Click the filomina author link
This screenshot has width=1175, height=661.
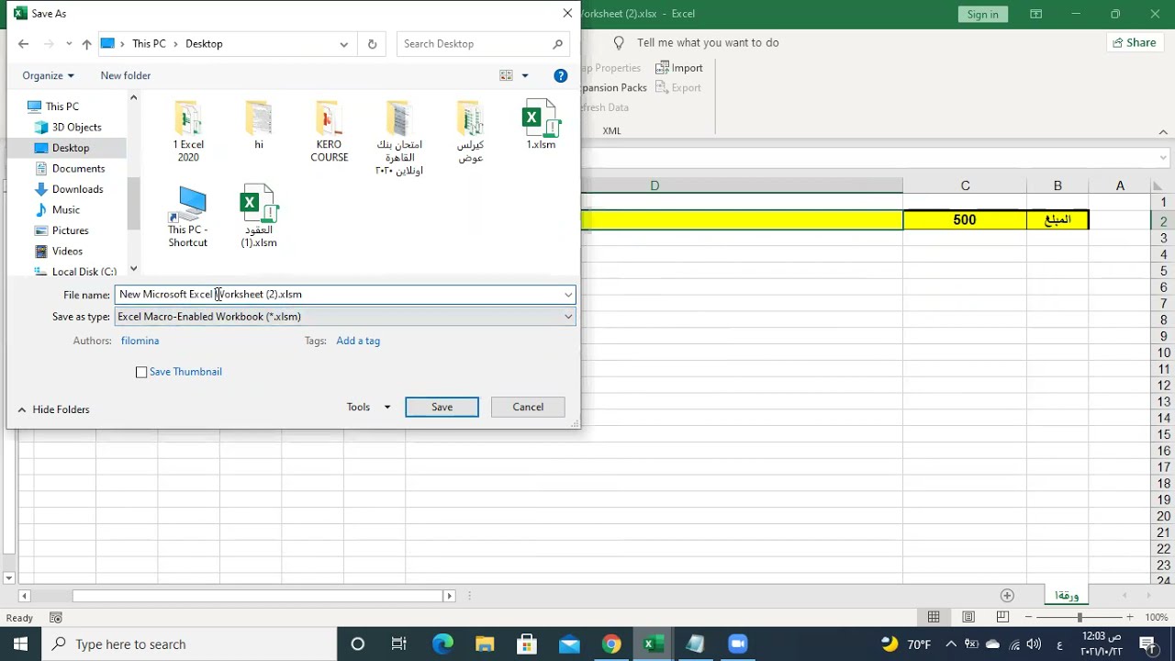140,341
